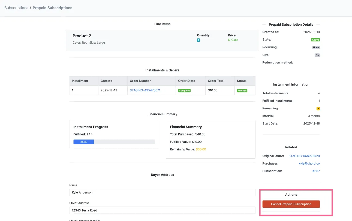Open purchaser kyle@chord.co
Screen dimensions: 352x221
[309, 164]
